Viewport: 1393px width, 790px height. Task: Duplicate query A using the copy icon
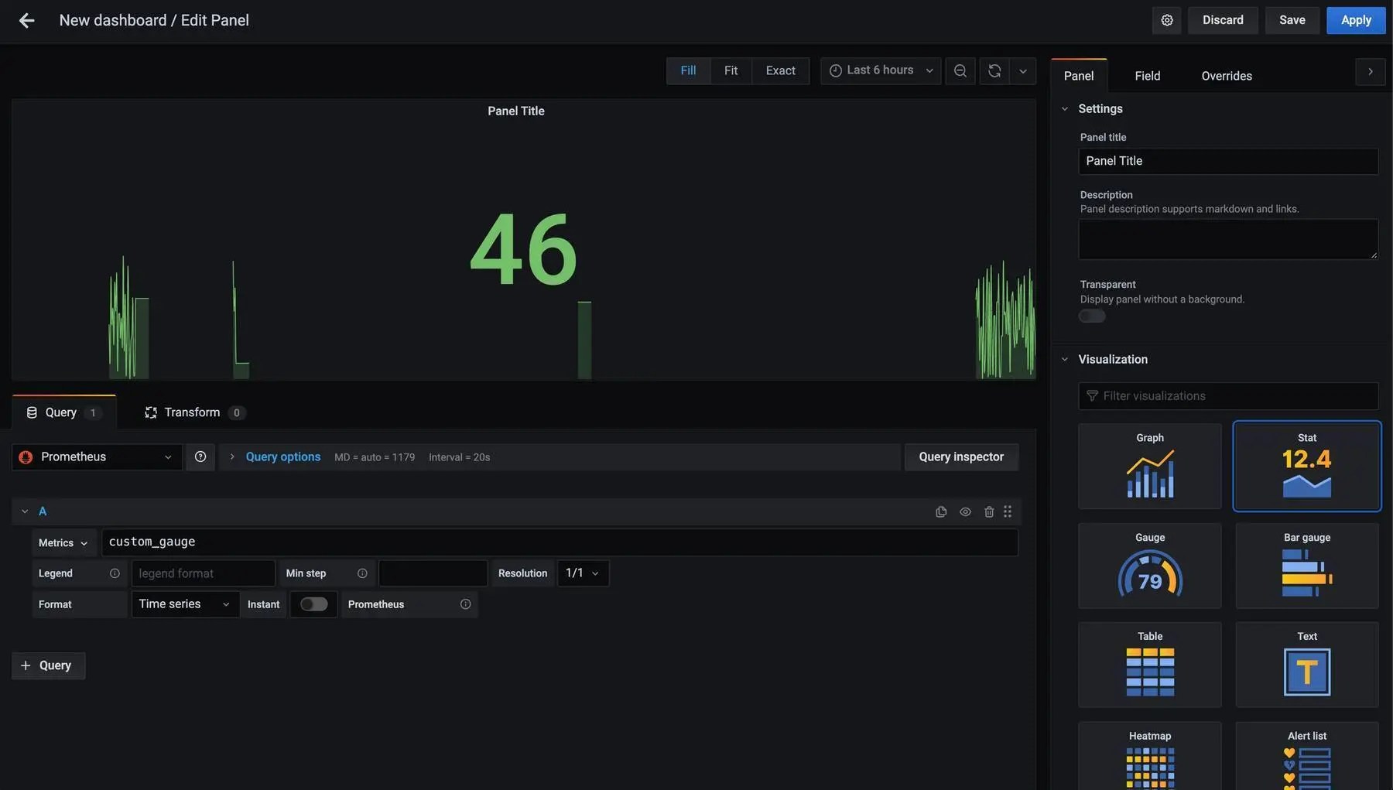tap(940, 511)
